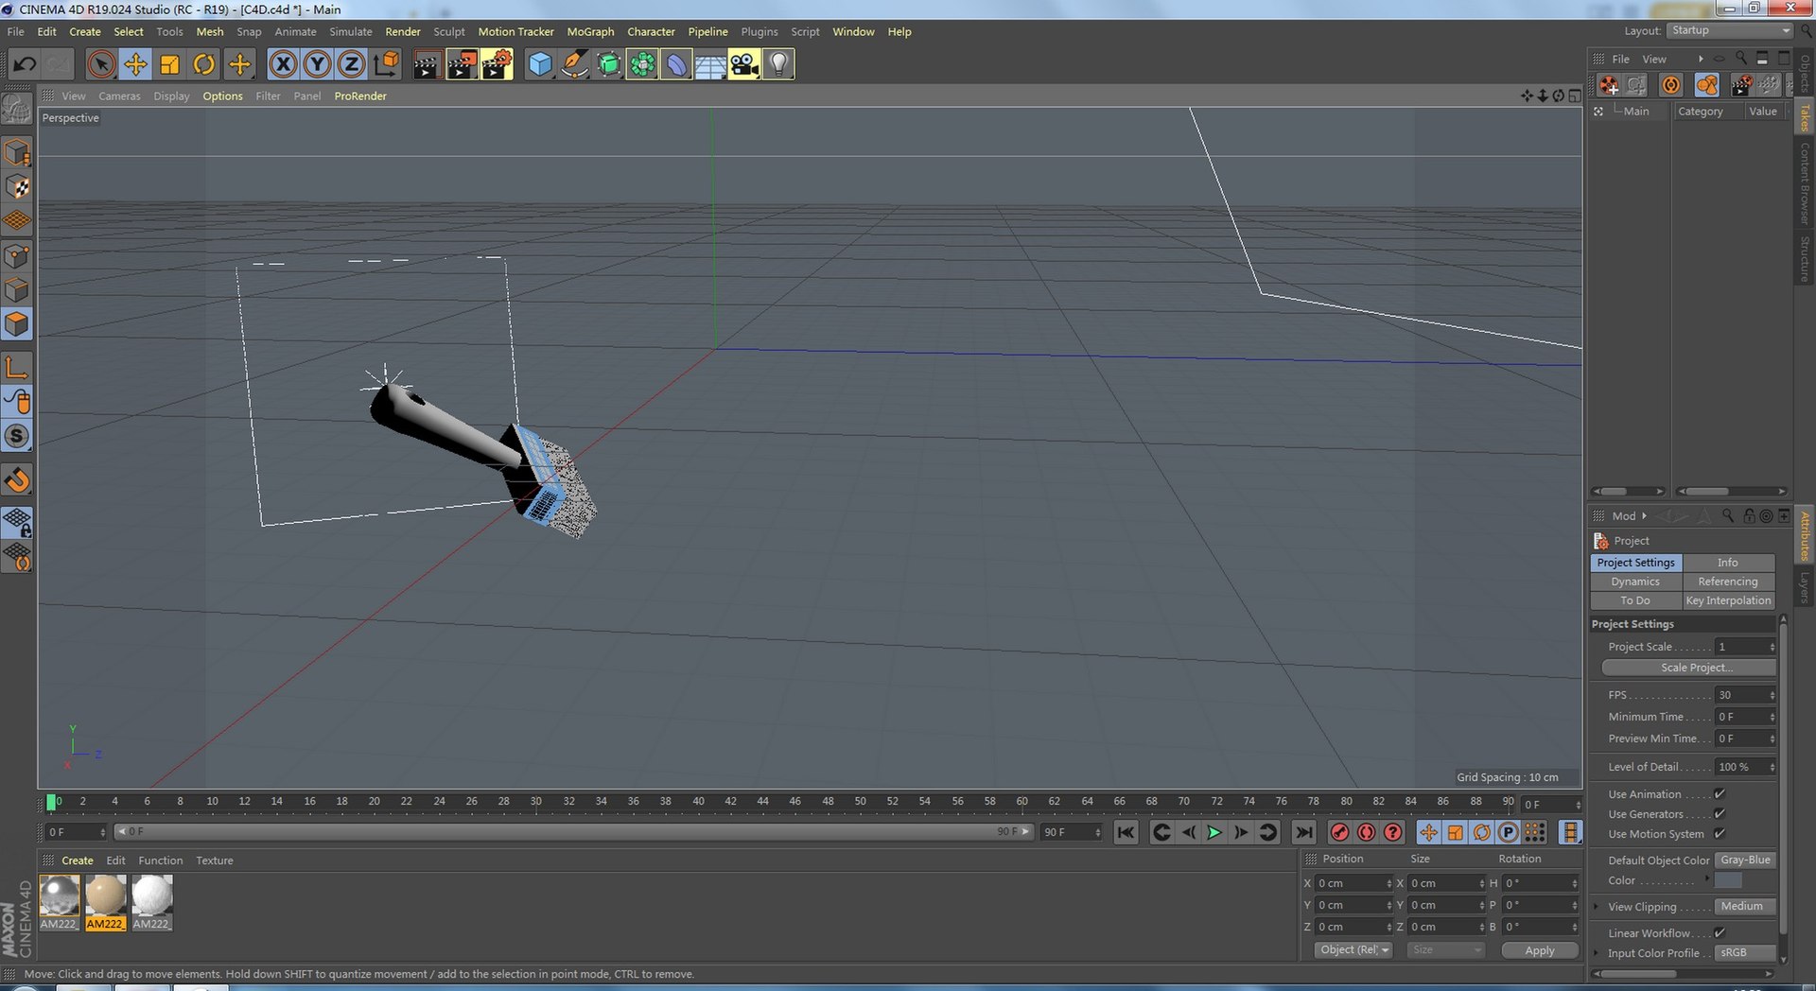Open the floor environment icon
This screenshot has width=1816, height=991.
710,64
